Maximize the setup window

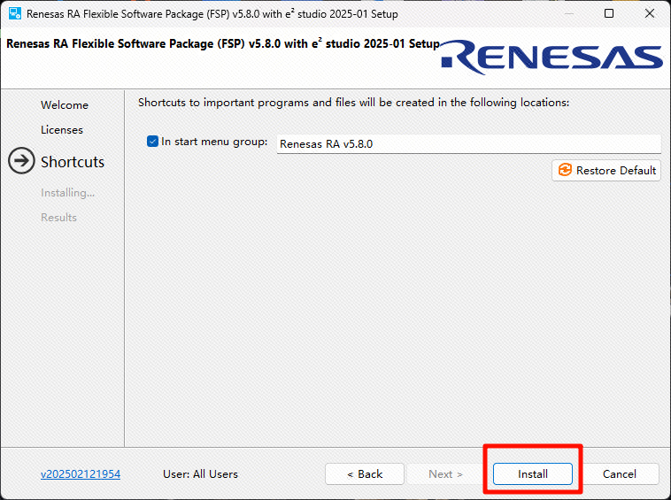[x=609, y=13]
